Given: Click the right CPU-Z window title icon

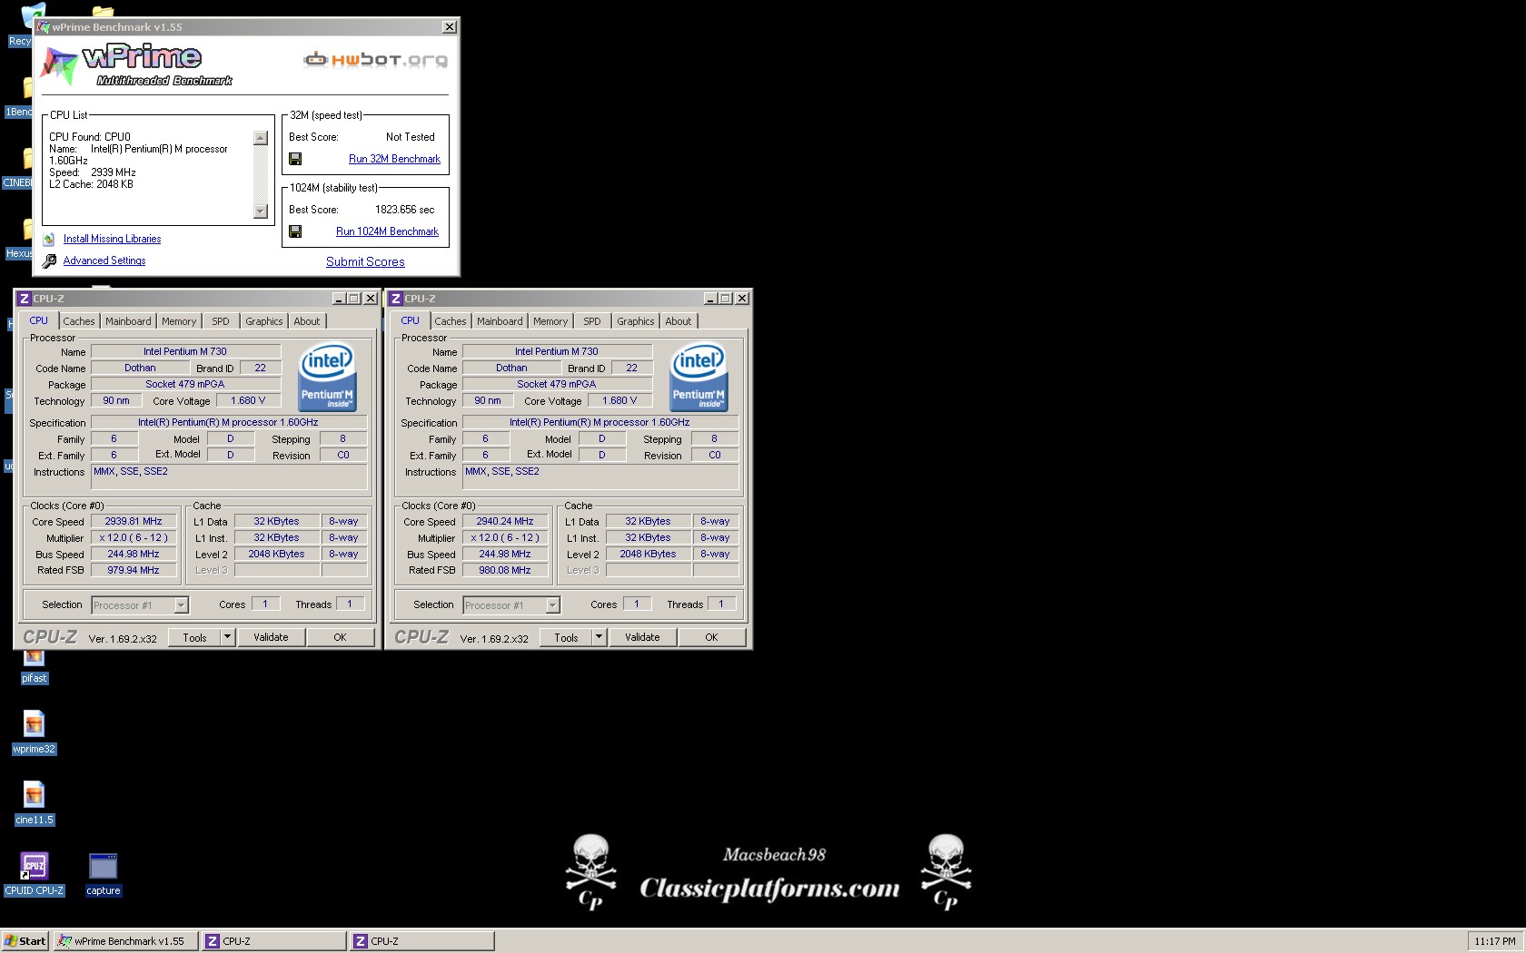Looking at the screenshot, I should [x=396, y=299].
